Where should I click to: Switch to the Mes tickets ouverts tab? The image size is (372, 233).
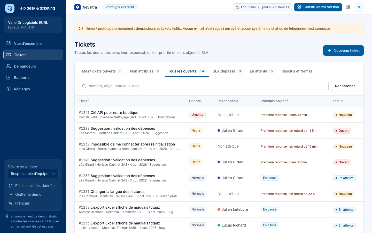(102, 71)
